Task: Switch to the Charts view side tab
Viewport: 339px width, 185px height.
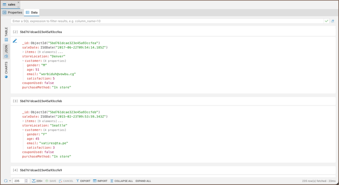Action: pyautogui.click(x=6, y=70)
